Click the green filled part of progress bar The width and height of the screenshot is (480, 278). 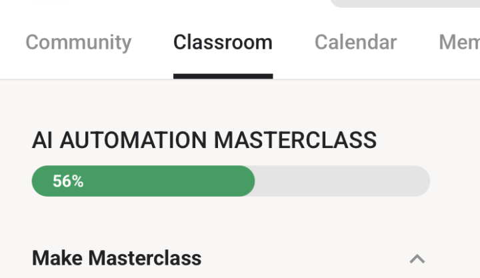tap(167, 181)
